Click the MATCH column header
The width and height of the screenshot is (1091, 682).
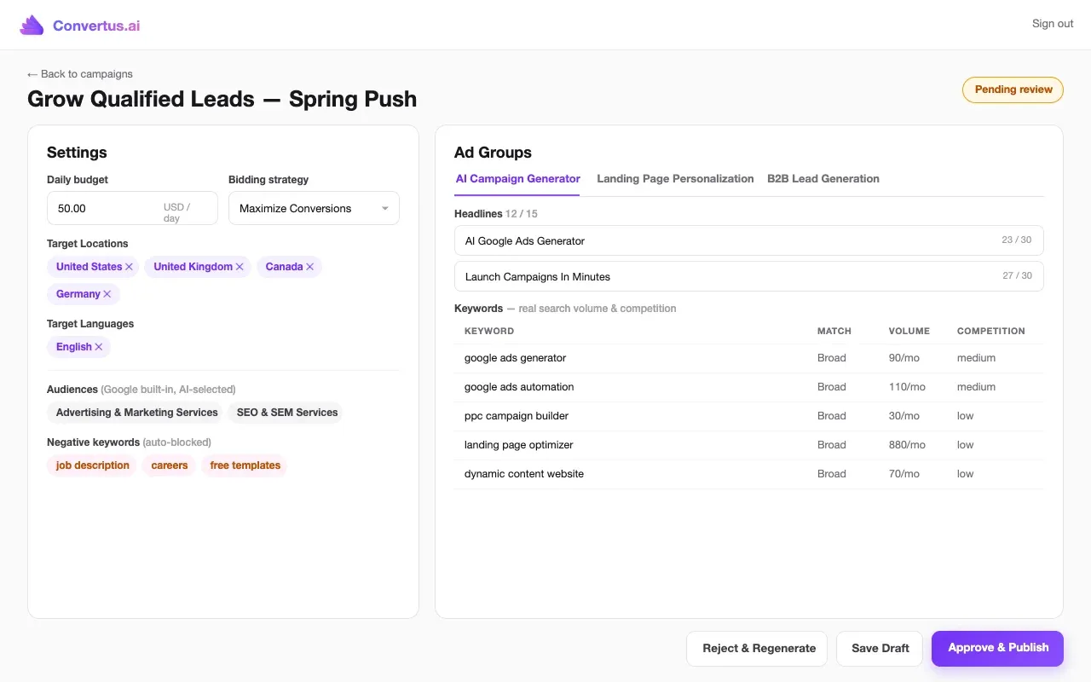pos(834,331)
